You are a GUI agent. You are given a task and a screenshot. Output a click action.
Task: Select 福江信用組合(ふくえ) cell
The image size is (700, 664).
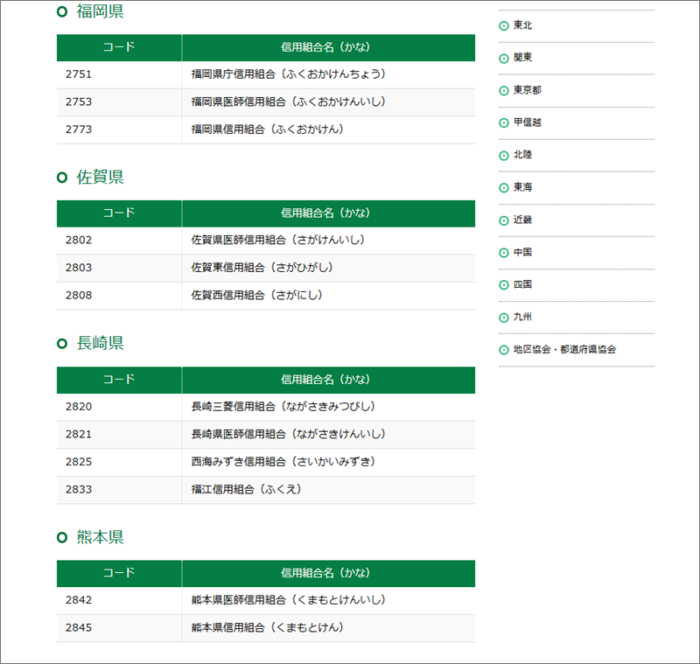coord(329,490)
